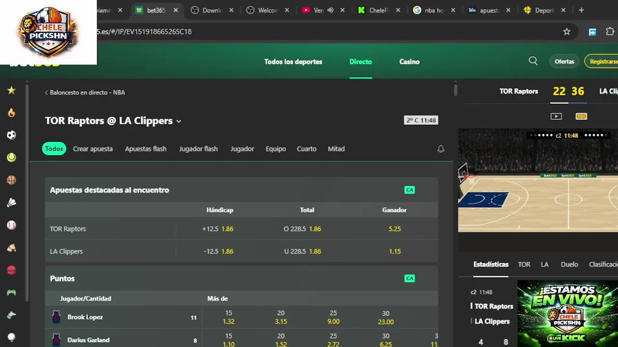
Task: Open the TOR stats tab
Action: point(524,265)
